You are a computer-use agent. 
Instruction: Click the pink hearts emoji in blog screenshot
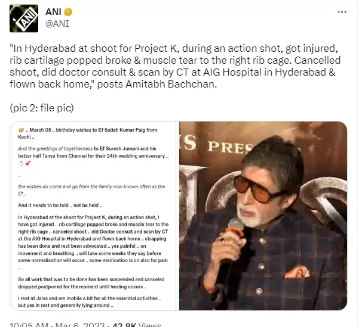point(28,163)
